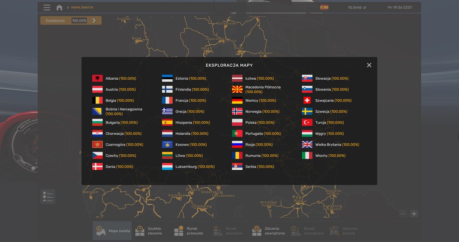Select Rumunia (100.00%) entry text
459x242 pixels.
(262, 156)
